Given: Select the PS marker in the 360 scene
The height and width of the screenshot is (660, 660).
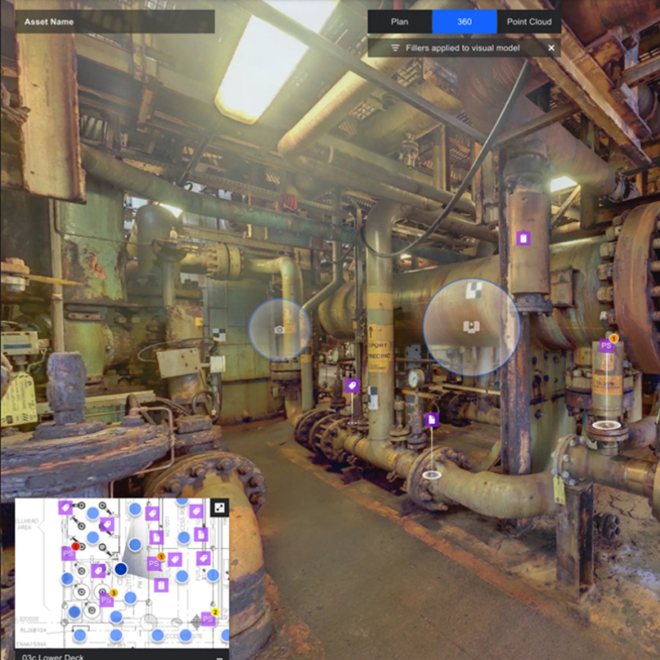Looking at the screenshot, I should pyautogui.click(x=607, y=346).
